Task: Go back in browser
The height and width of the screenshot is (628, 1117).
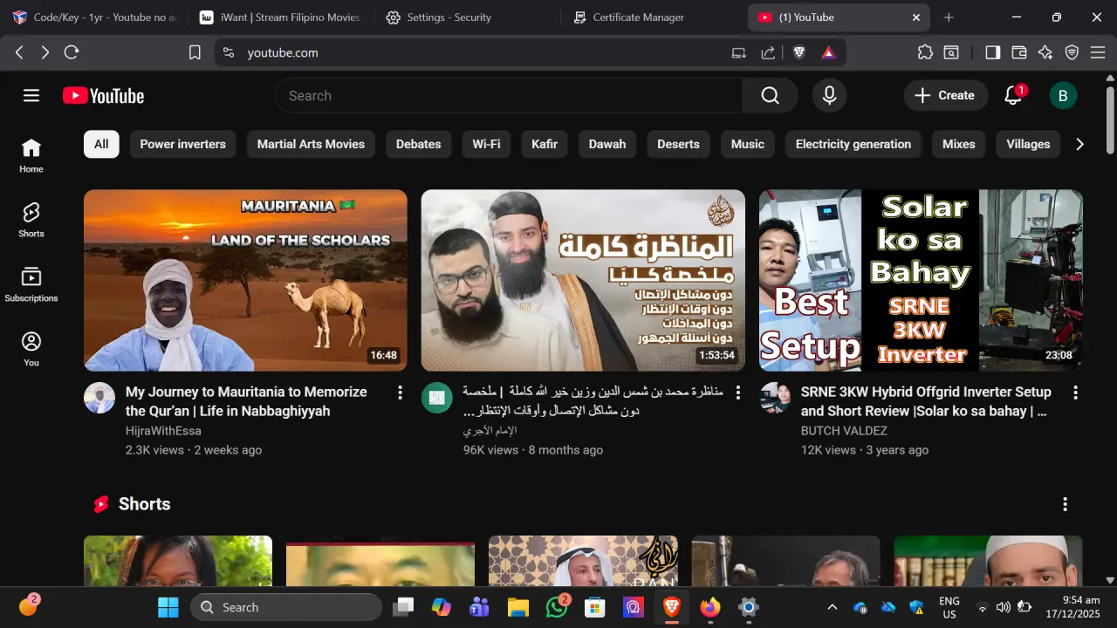Action: 19,52
